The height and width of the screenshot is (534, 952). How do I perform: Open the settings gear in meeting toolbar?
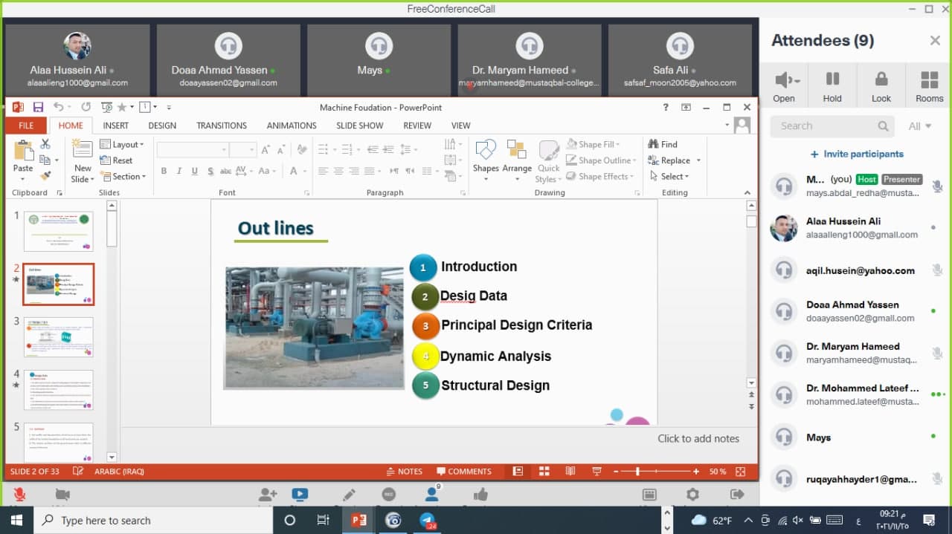pyautogui.click(x=692, y=495)
